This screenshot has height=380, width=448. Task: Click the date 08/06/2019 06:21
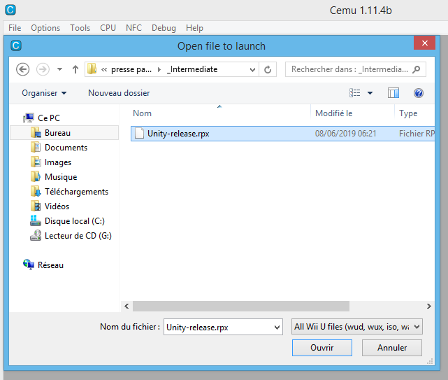(x=346, y=134)
